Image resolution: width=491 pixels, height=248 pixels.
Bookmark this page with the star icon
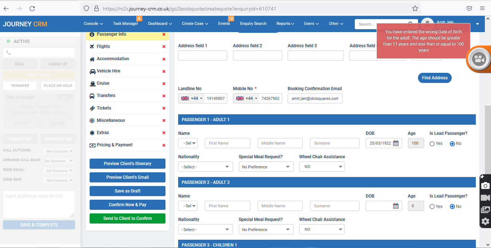point(415,8)
